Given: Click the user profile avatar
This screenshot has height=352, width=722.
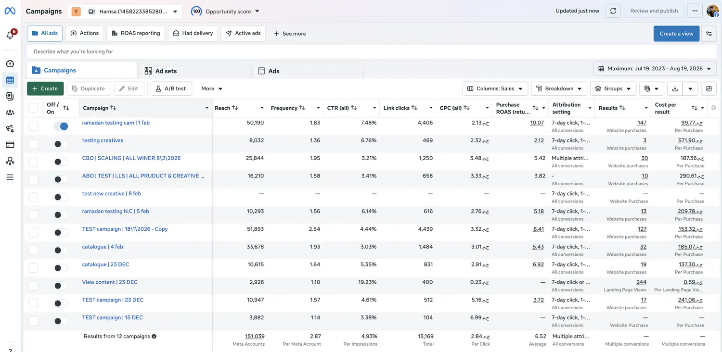Looking at the screenshot, I should tap(712, 11).
